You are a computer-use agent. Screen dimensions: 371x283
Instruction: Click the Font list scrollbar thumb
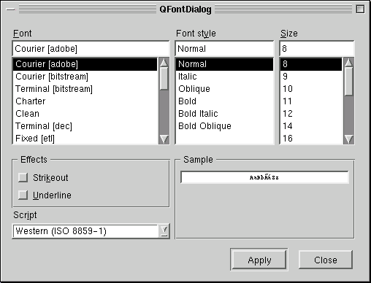(x=164, y=79)
